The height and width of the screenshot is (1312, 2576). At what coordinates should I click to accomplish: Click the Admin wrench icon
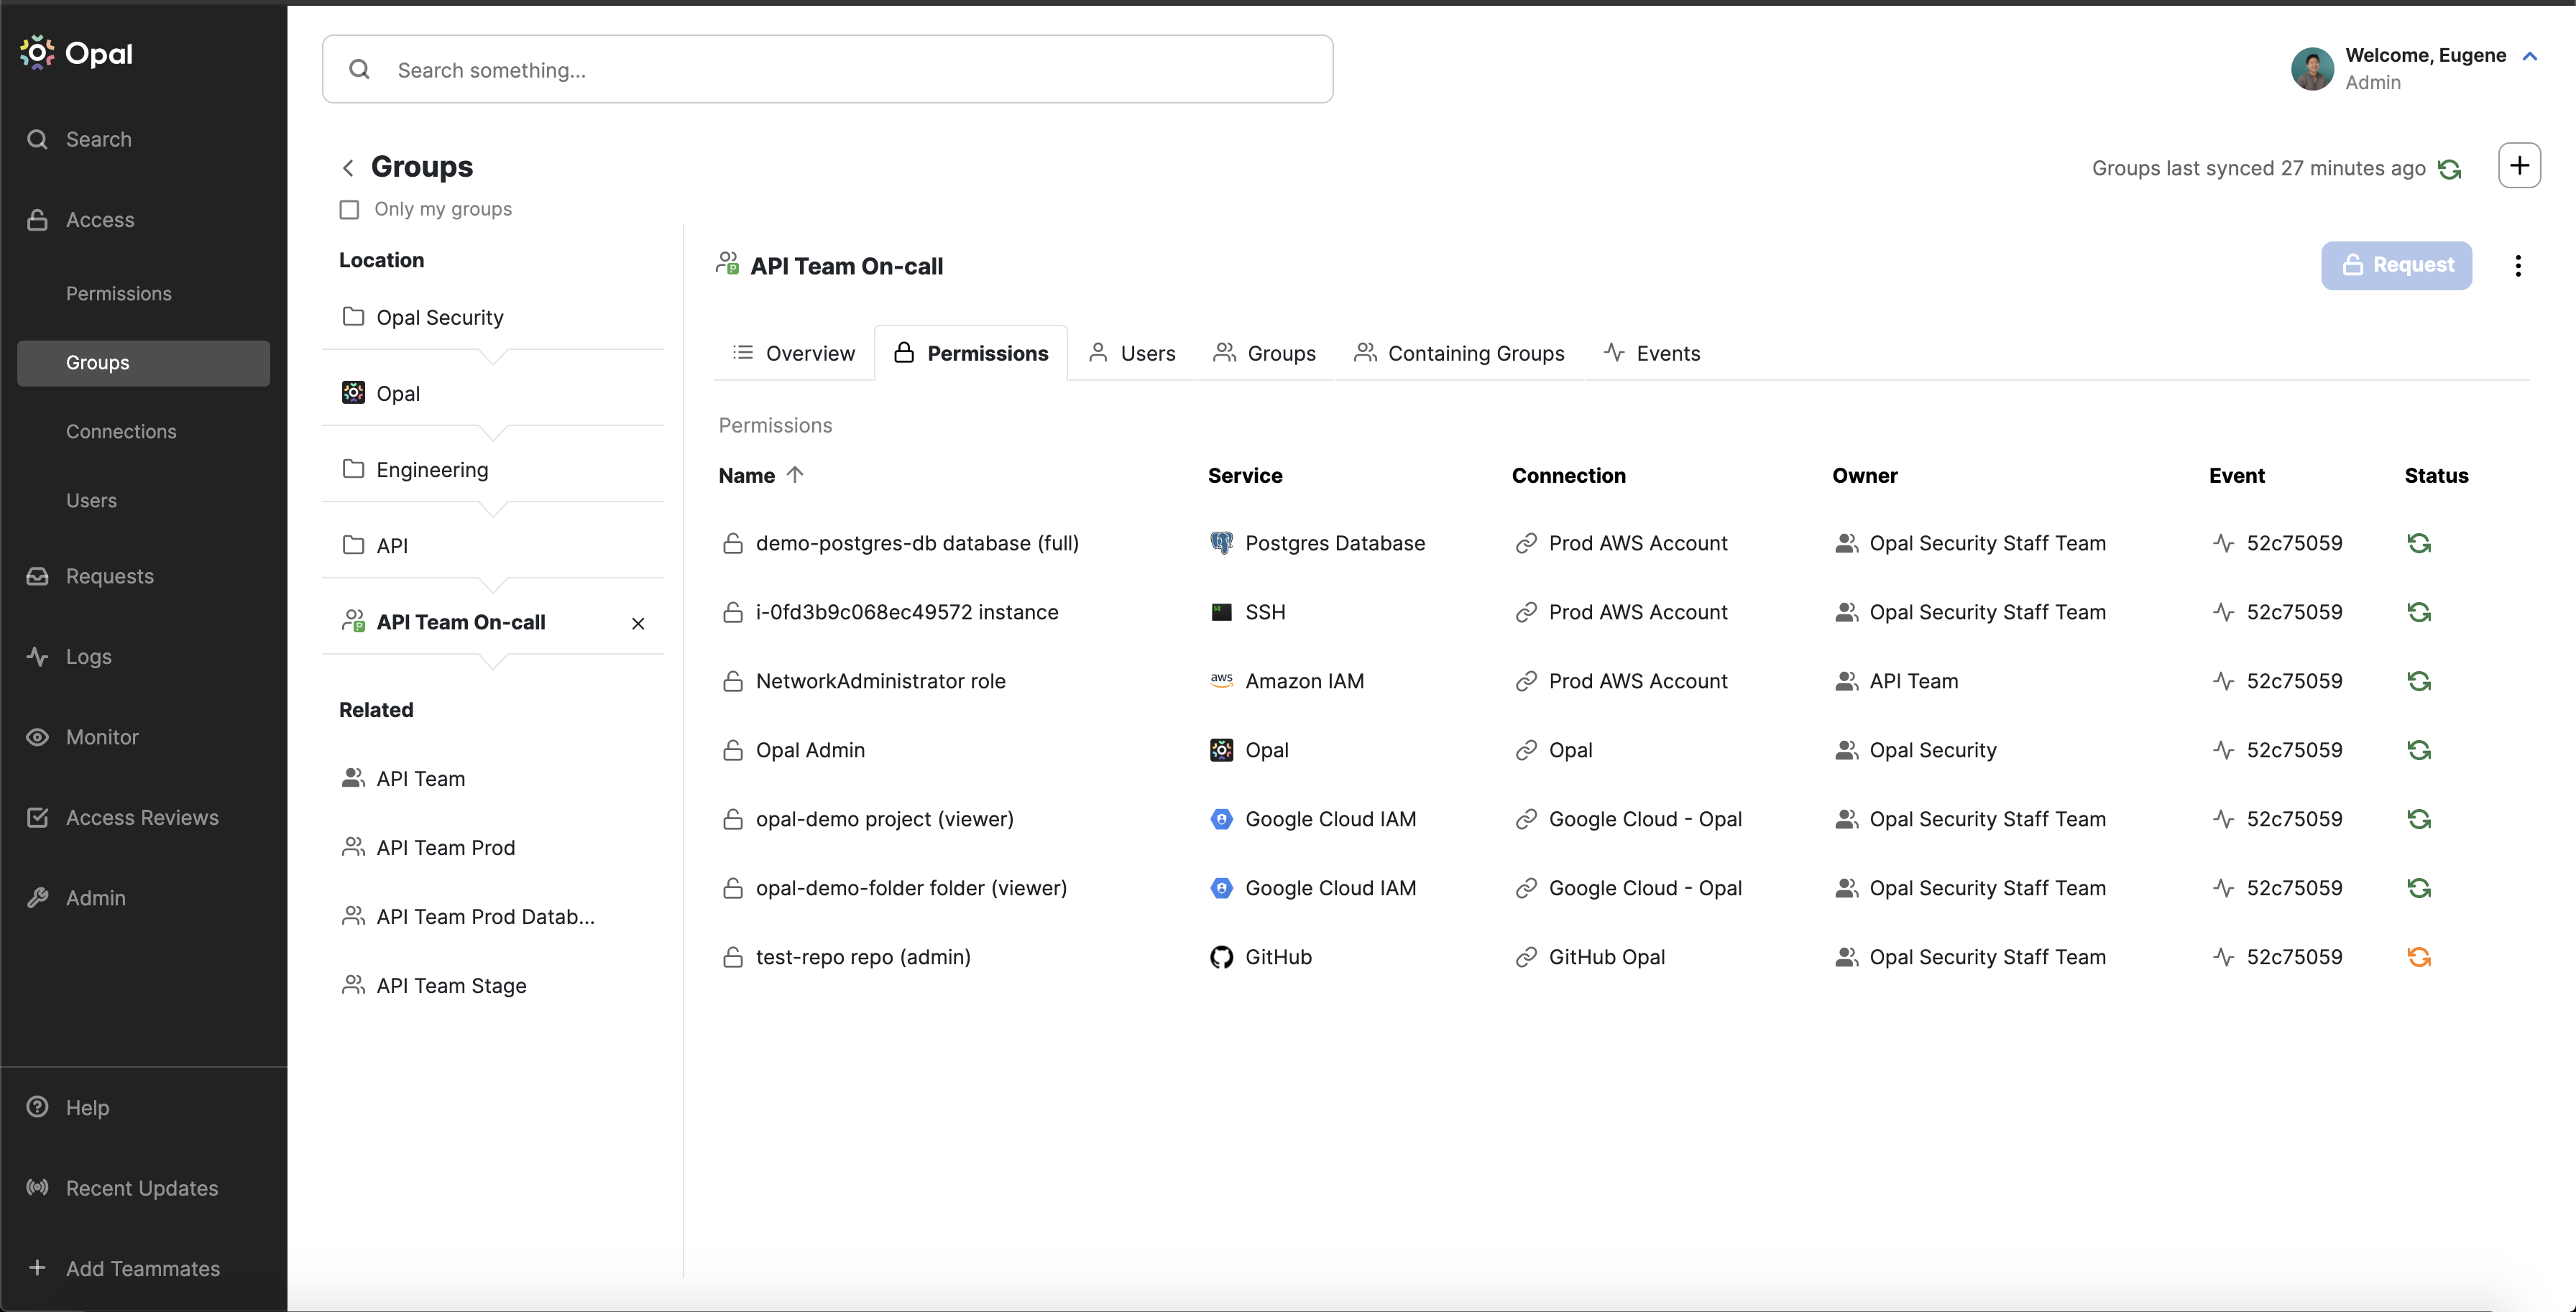point(37,898)
